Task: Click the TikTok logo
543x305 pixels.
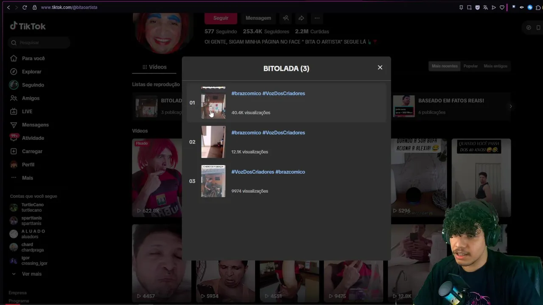Action: pos(28,26)
